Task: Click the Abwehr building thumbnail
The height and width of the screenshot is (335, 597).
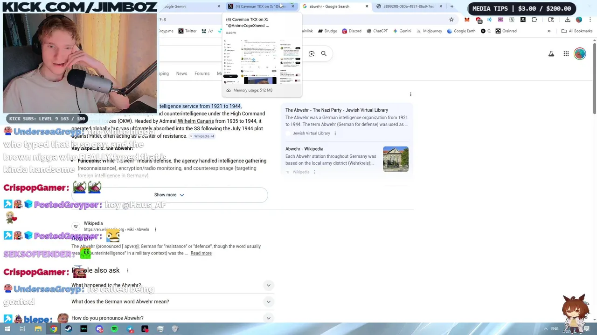Action: coord(396,159)
